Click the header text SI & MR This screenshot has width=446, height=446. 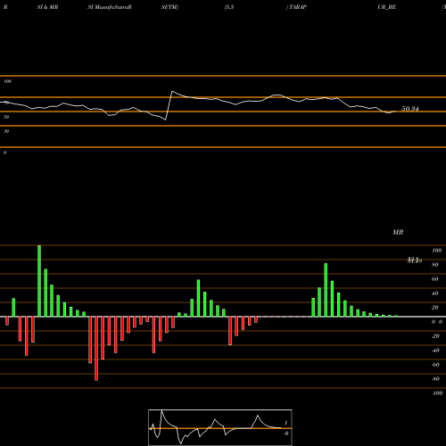click(x=47, y=7)
